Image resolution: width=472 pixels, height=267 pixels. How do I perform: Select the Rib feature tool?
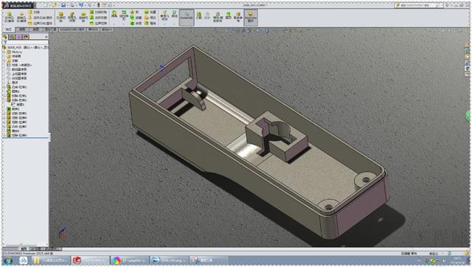(x=135, y=12)
